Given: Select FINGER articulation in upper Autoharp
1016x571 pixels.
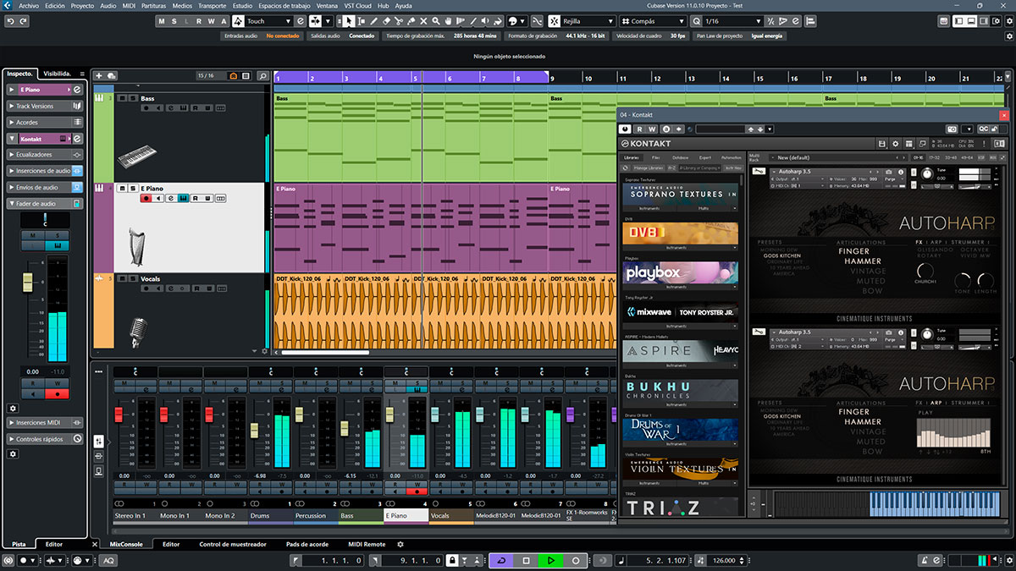Looking at the screenshot, I should (x=853, y=251).
